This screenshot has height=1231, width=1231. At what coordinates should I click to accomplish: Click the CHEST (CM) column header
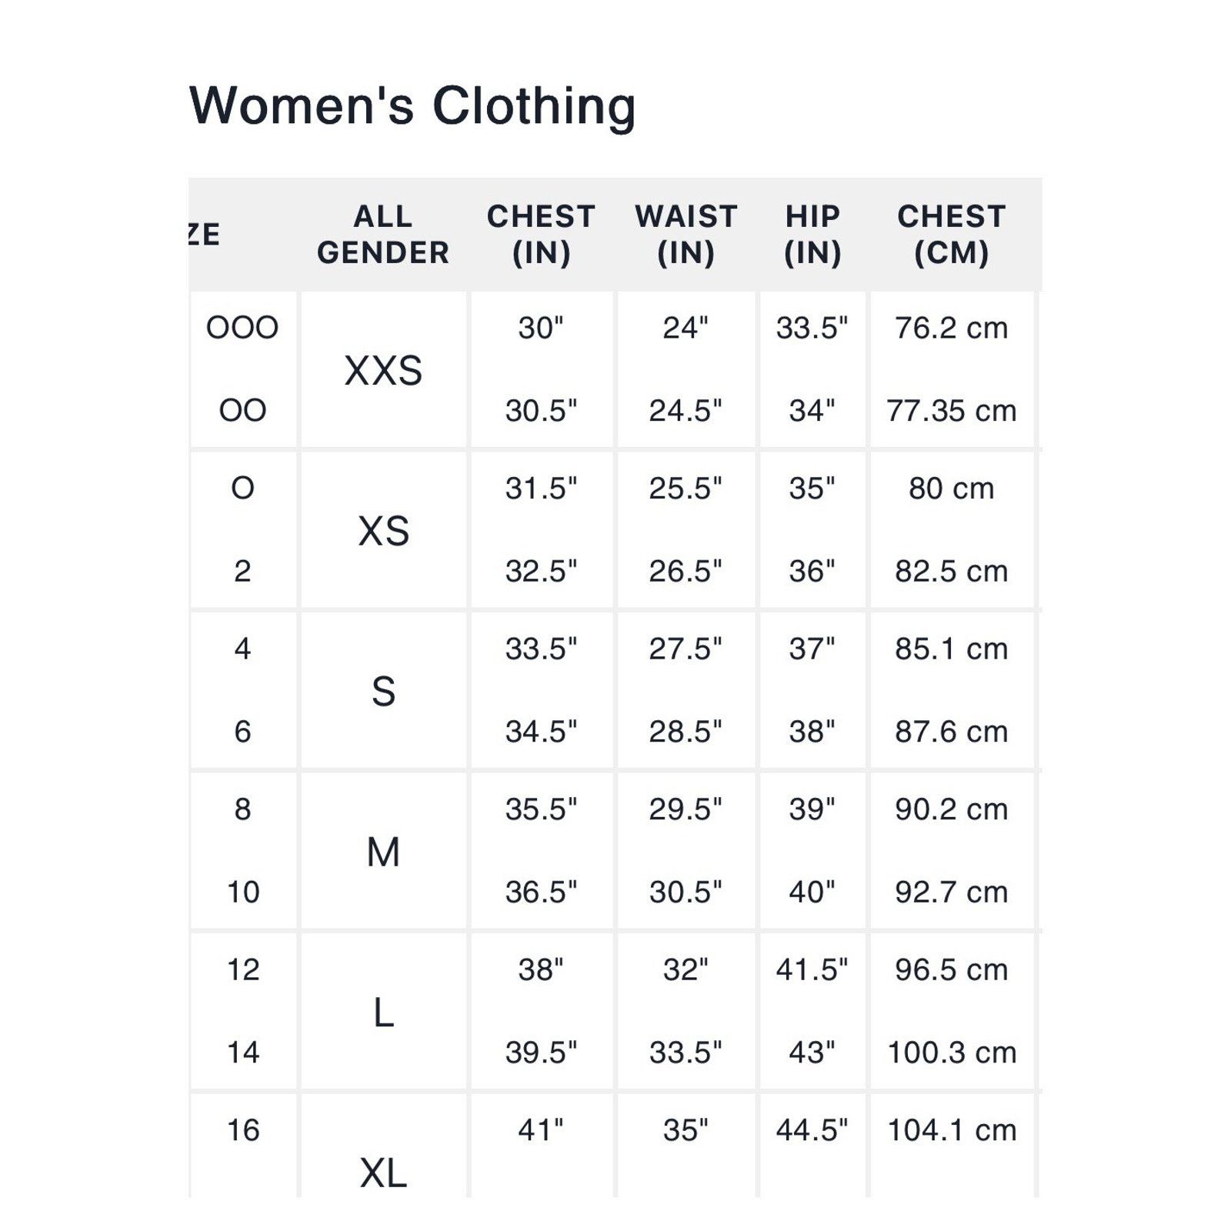pyautogui.click(x=952, y=235)
